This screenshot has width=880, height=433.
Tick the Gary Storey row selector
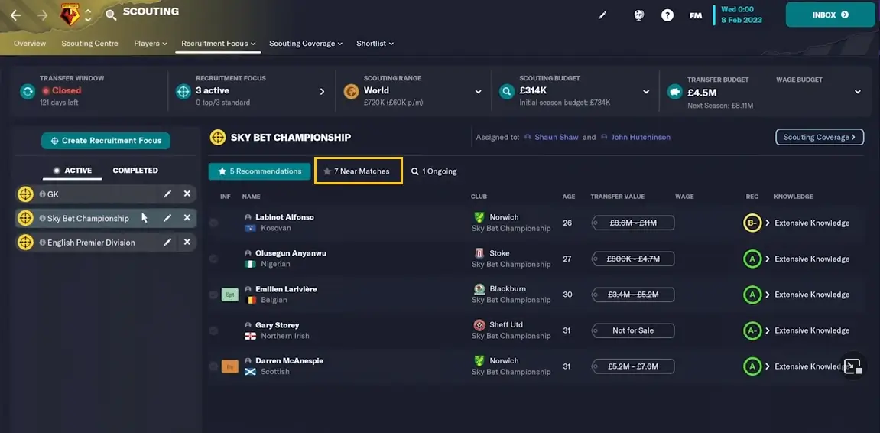[x=213, y=330]
